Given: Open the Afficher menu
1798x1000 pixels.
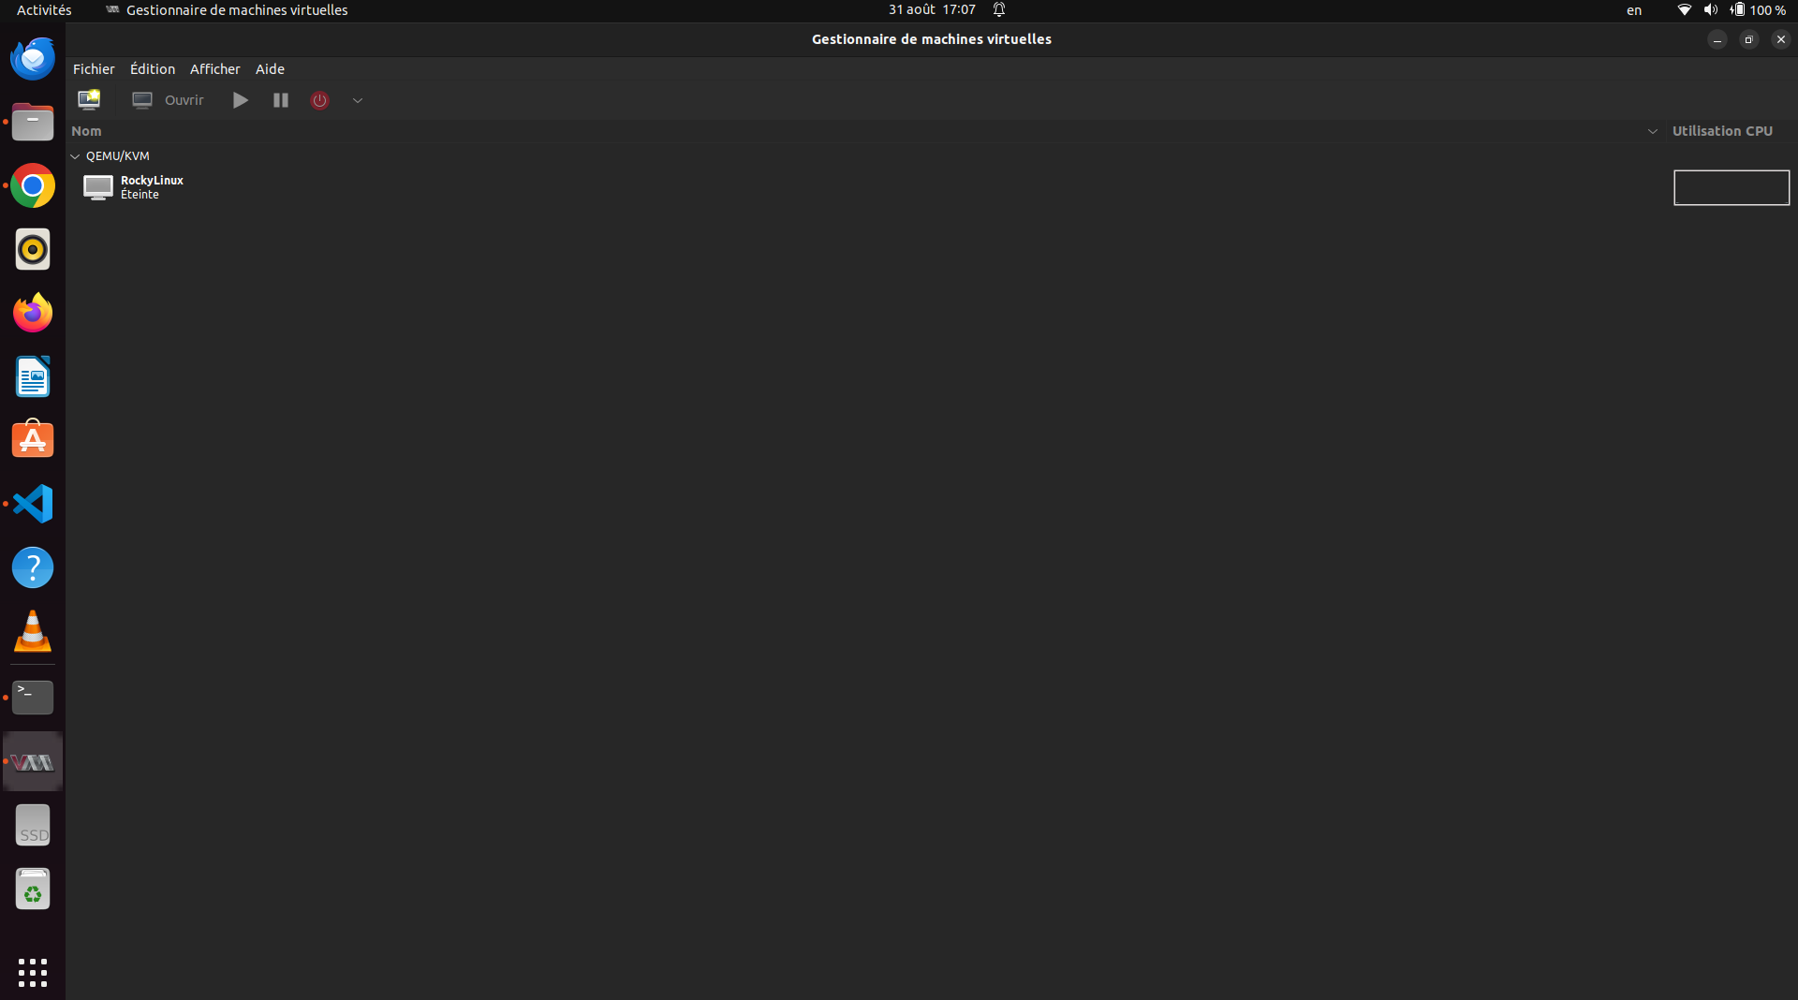Looking at the screenshot, I should coord(215,69).
